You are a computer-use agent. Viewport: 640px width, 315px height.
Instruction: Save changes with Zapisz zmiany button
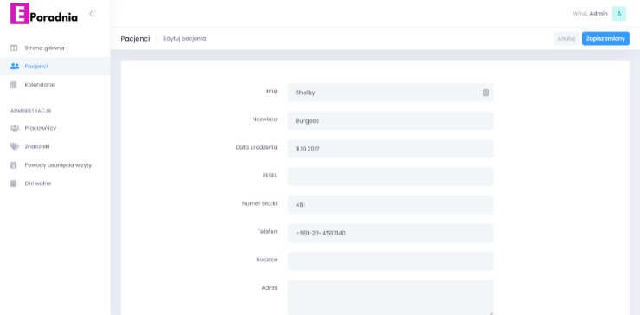(605, 38)
